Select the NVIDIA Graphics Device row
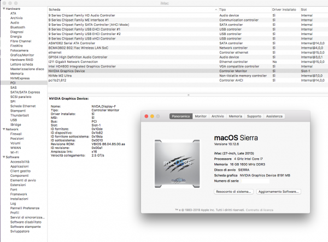 tap(188, 71)
